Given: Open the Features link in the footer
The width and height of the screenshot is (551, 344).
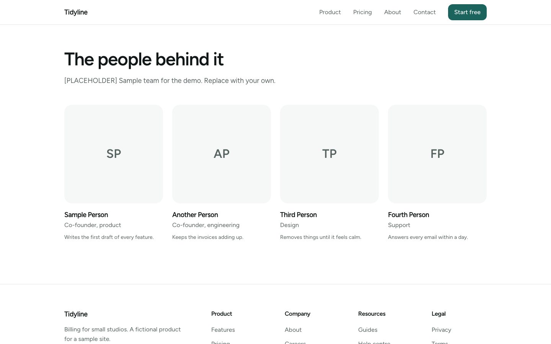Looking at the screenshot, I should [x=223, y=330].
